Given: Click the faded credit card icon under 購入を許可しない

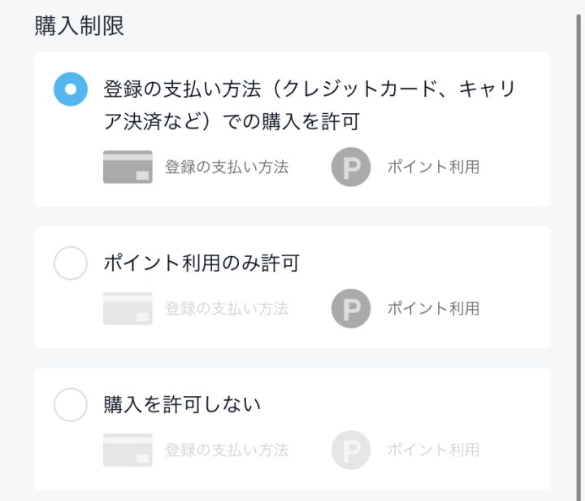Looking at the screenshot, I should 128,450.
